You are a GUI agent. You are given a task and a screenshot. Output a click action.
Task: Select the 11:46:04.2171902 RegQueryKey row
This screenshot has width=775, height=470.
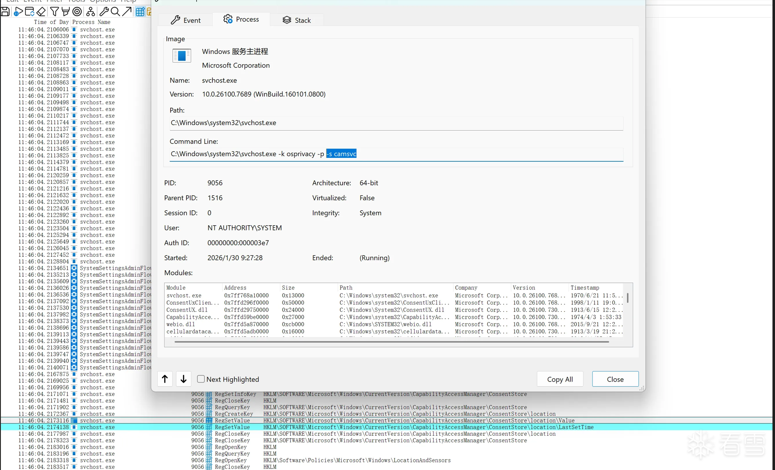(386, 407)
